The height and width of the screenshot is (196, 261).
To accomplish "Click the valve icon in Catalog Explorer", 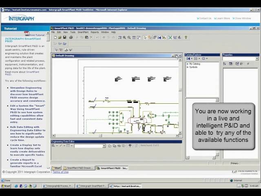I will click(x=188, y=58).
